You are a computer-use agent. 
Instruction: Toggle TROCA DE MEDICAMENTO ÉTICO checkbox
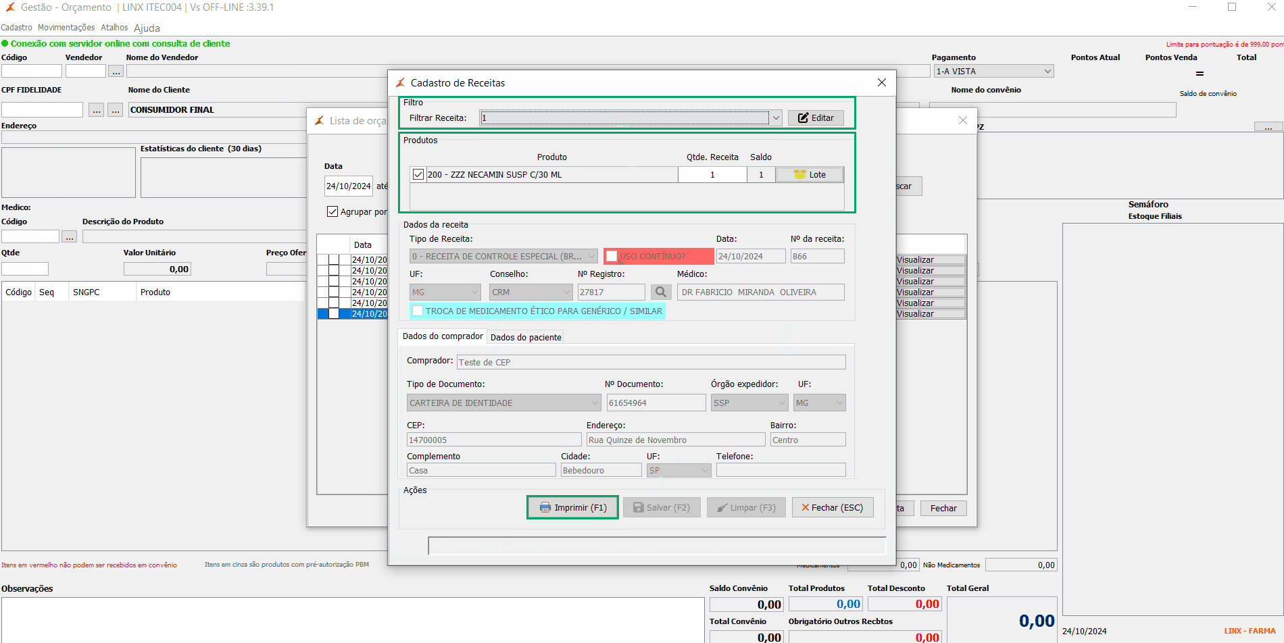(x=418, y=311)
